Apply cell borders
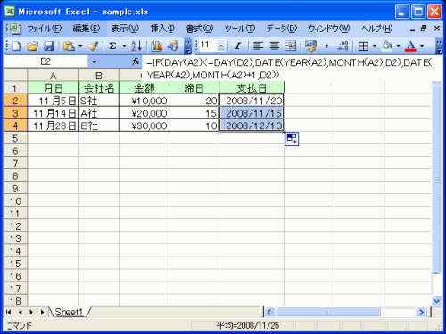The width and height of the screenshot is (446, 334). (x=363, y=45)
